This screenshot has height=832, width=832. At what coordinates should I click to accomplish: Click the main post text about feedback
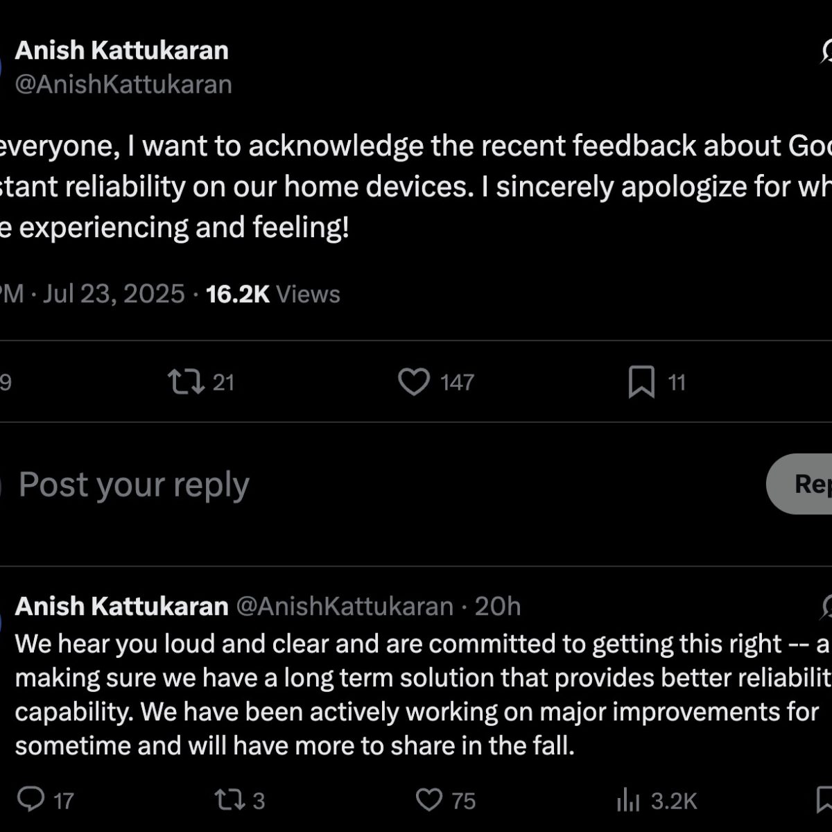416,187
